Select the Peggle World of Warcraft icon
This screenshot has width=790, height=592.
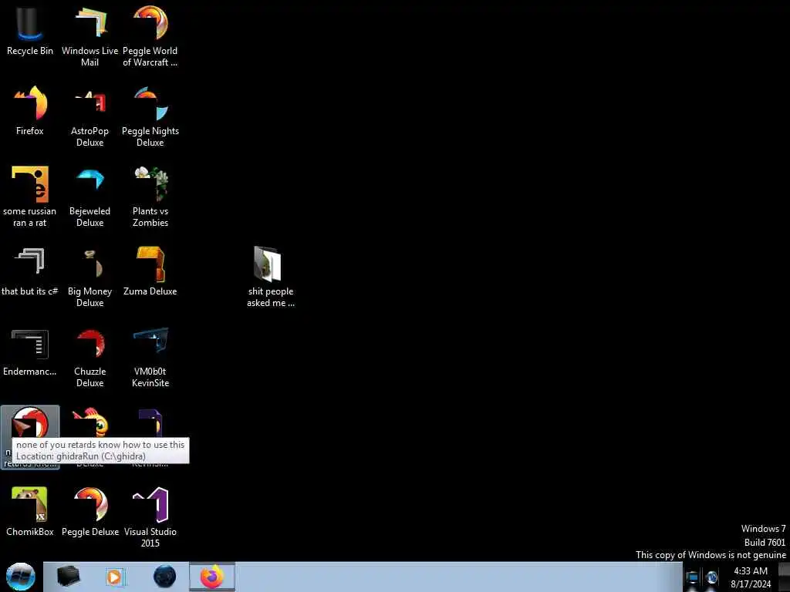[x=150, y=36]
